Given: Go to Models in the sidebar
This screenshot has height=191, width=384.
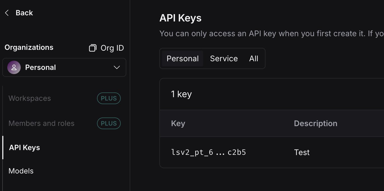Looking at the screenshot, I should [21, 171].
